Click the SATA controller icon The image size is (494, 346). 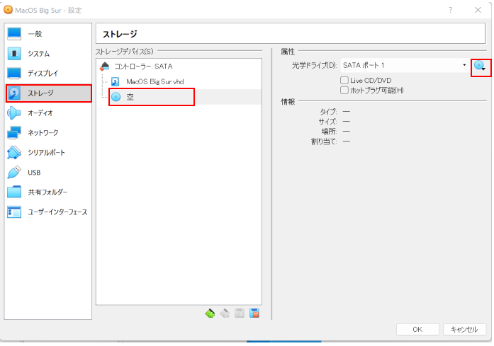[105, 67]
